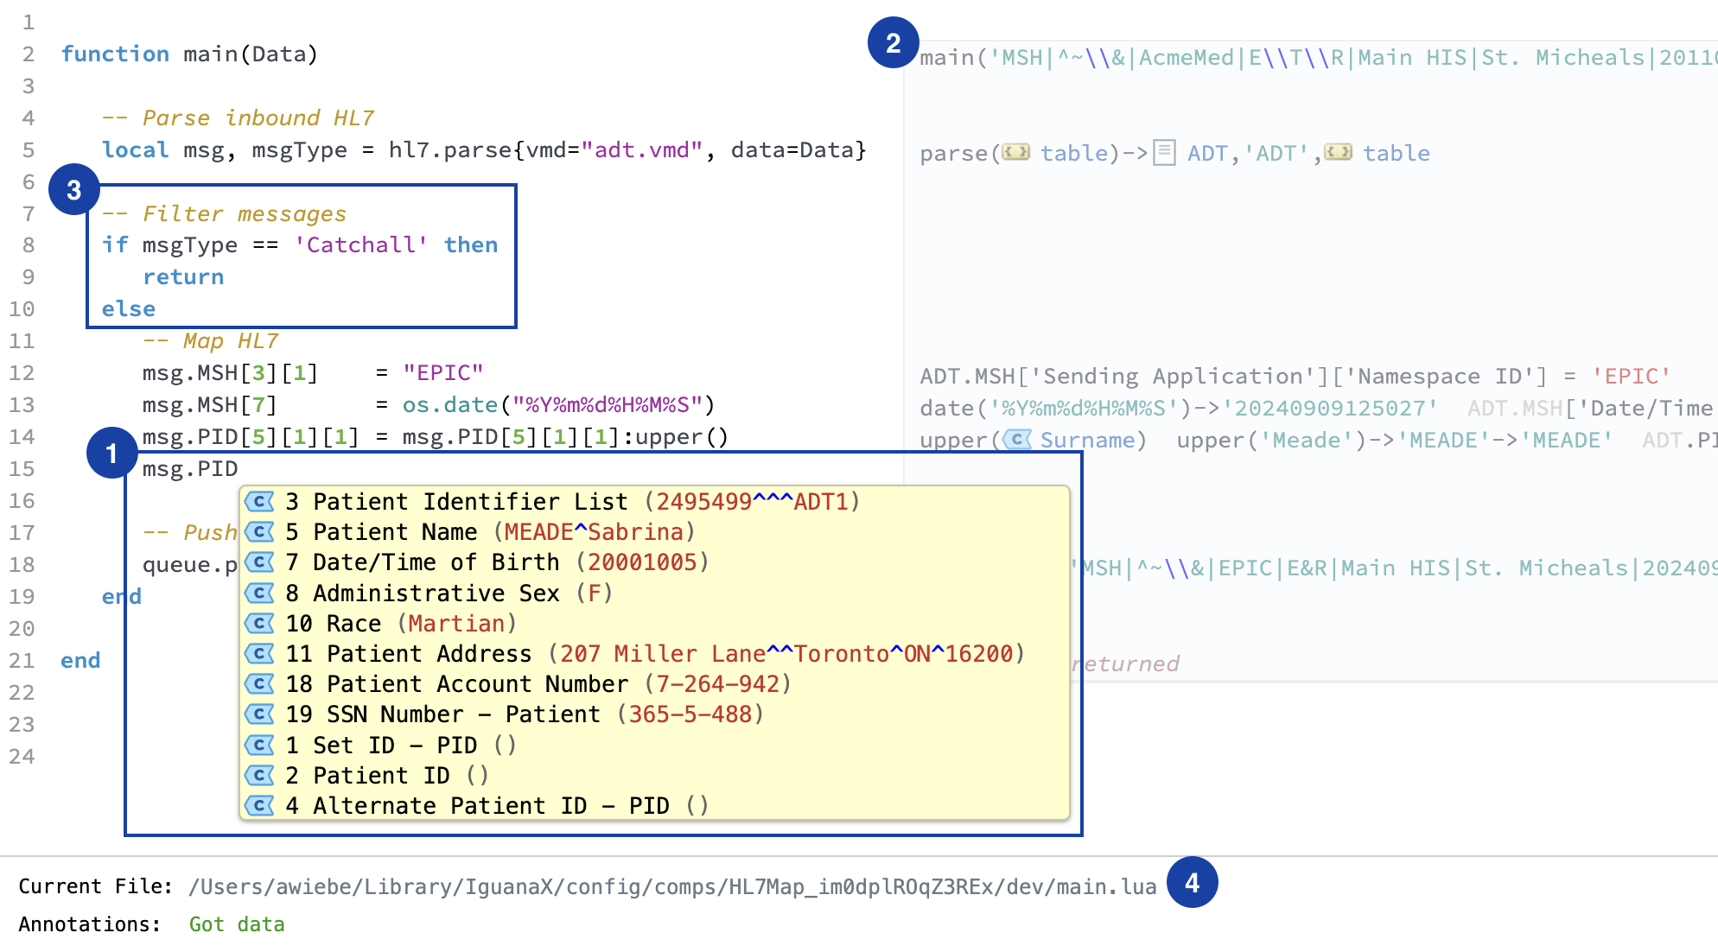Click the icon beside Administrative Sex entry
The height and width of the screenshot is (952, 1718).
pos(259,593)
